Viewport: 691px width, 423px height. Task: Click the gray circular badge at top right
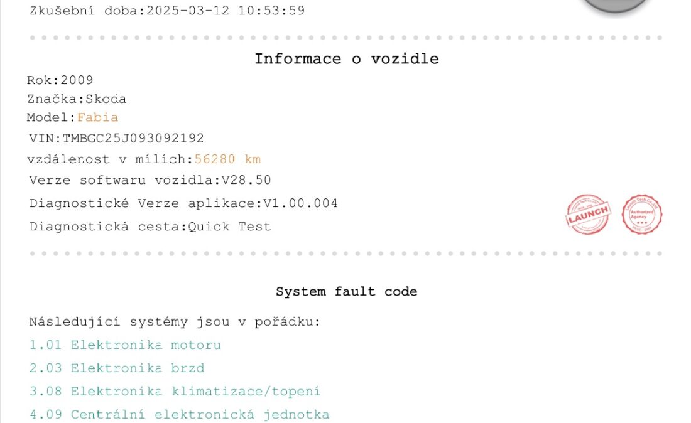pos(616,6)
